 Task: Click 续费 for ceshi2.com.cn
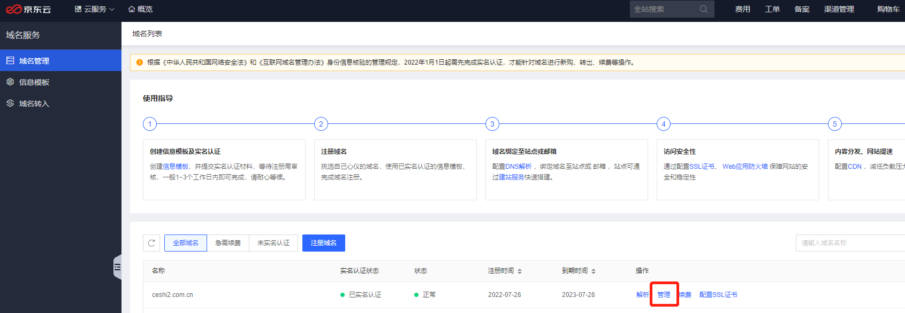tap(685, 295)
